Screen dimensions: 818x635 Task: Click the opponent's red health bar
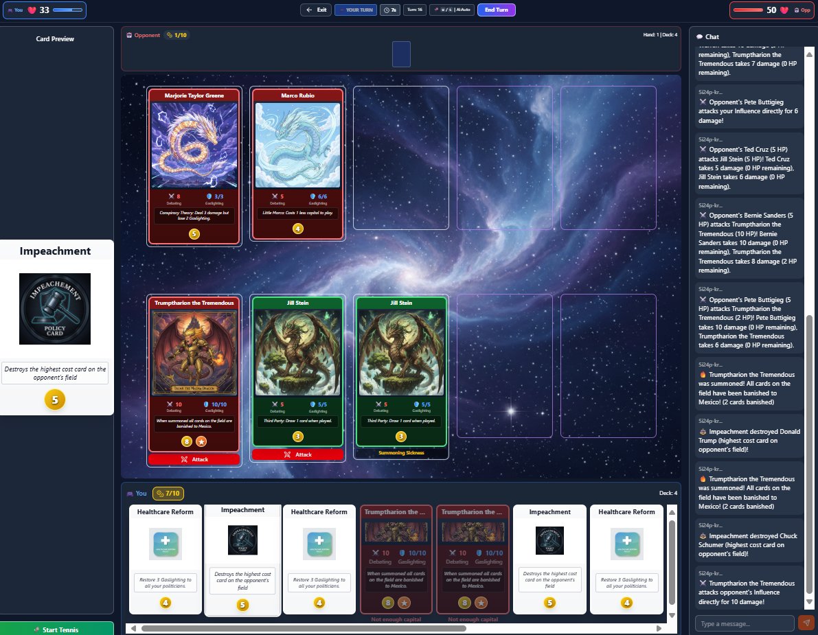tap(748, 10)
